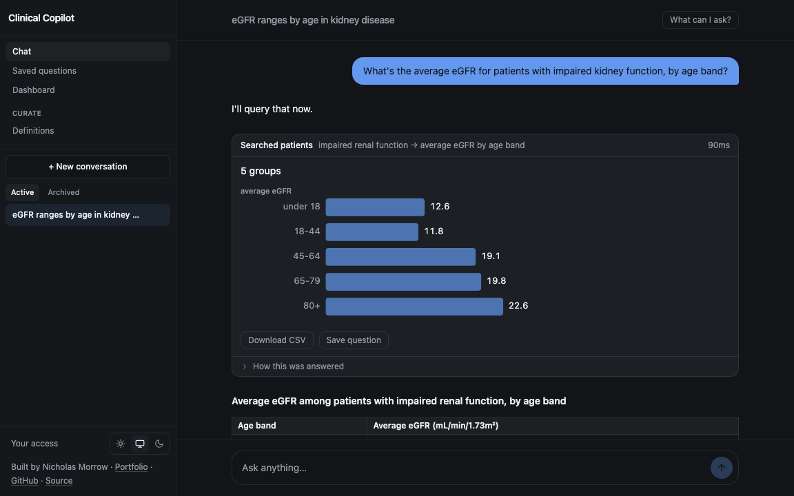This screenshot has width=794, height=496.
Task: Open Source link
Action: 59,480
